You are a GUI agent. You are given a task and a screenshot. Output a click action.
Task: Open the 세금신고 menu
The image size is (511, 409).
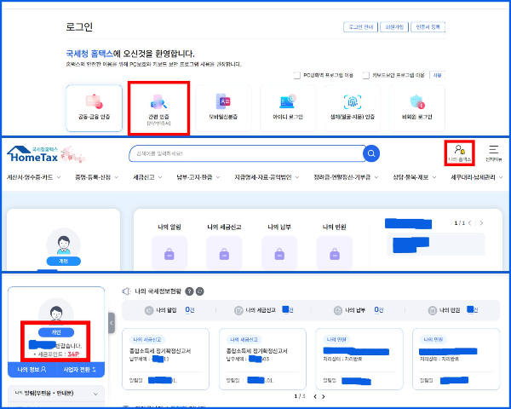[x=147, y=177]
